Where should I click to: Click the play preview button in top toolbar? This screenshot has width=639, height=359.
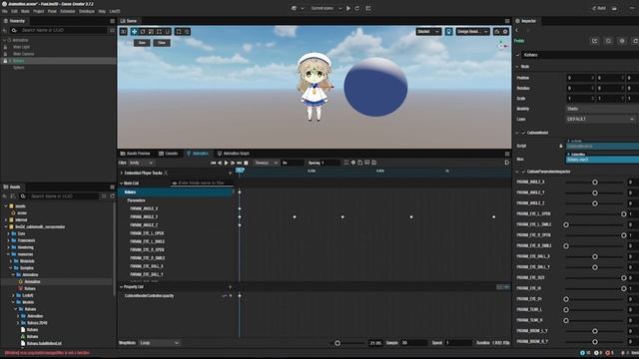pyautogui.click(x=348, y=8)
